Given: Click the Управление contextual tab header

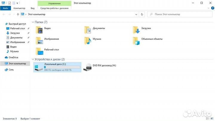Looking at the screenshot, I should point(54,3).
